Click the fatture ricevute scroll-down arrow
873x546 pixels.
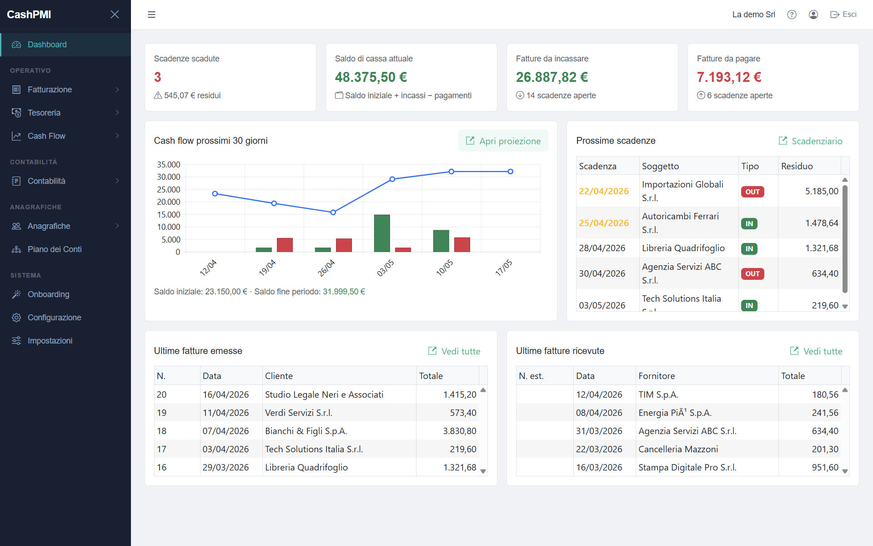tap(845, 471)
